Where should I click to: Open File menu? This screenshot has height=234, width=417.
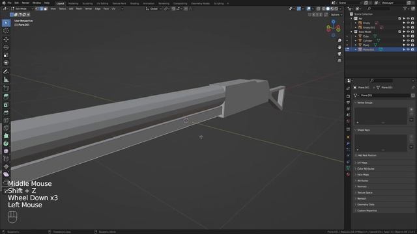pos(9,3)
